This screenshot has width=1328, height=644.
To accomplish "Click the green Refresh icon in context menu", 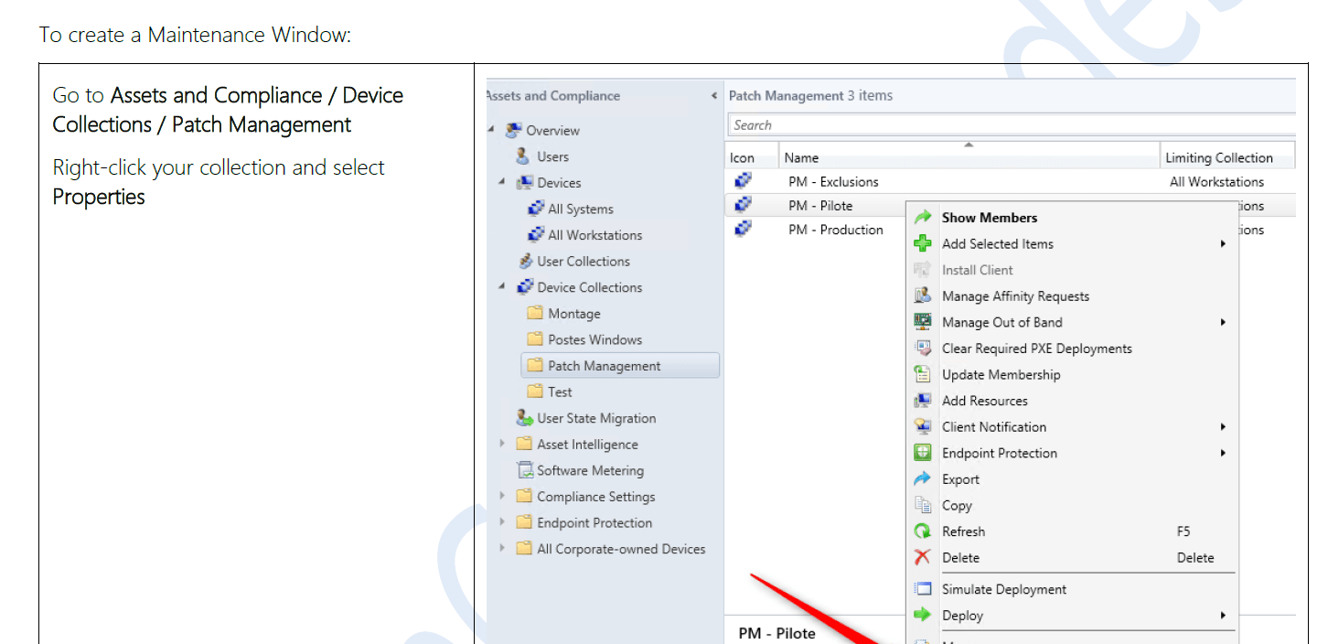I will pyautogui.click(x=923, y=531).
